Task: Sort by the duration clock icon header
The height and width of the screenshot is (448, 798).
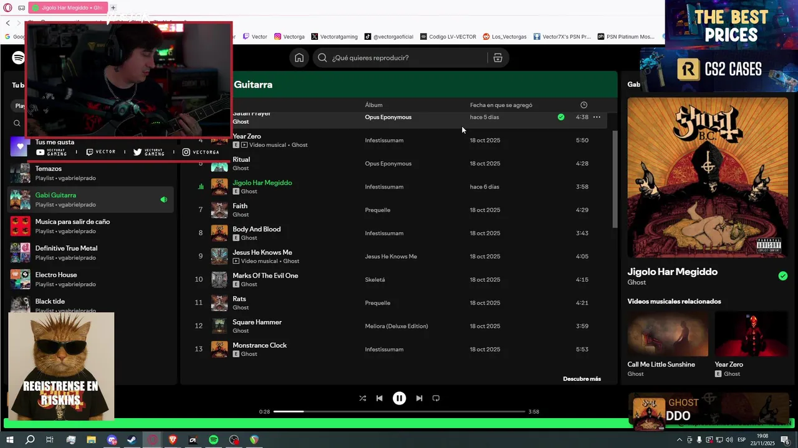Action: tap(584, 105)
